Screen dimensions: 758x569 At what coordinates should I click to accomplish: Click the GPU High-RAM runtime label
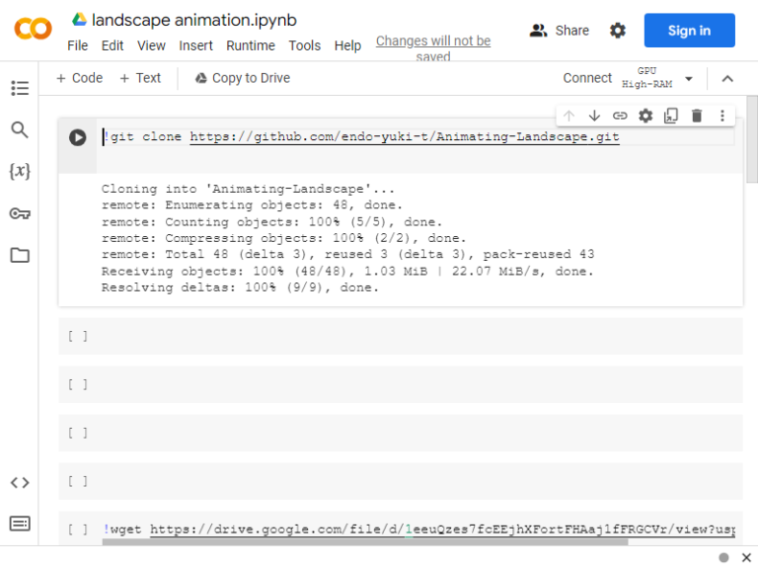click(647, 77)
